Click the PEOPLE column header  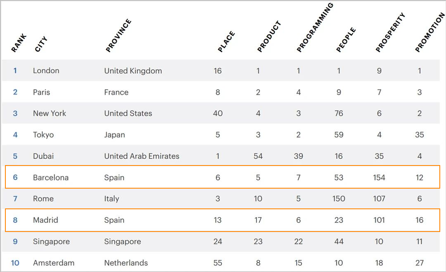click(346, 40)
